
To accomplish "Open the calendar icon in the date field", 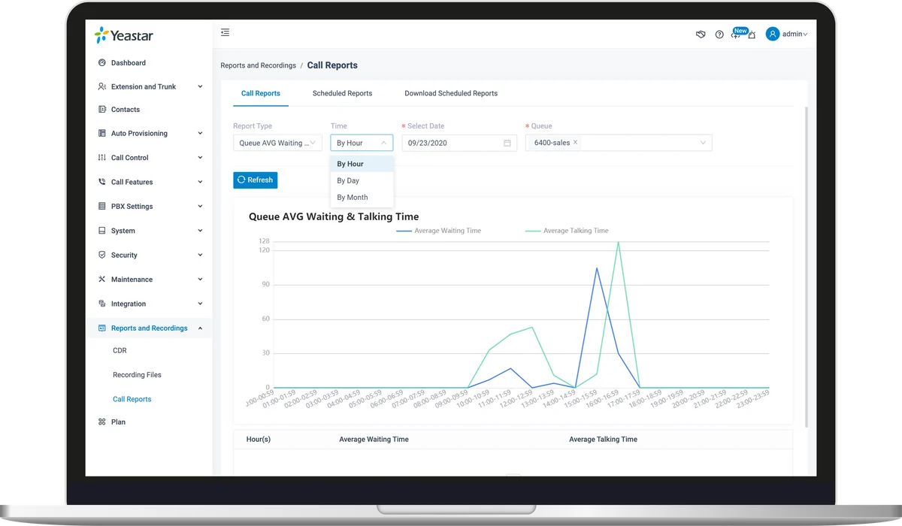I will point(507,143).
